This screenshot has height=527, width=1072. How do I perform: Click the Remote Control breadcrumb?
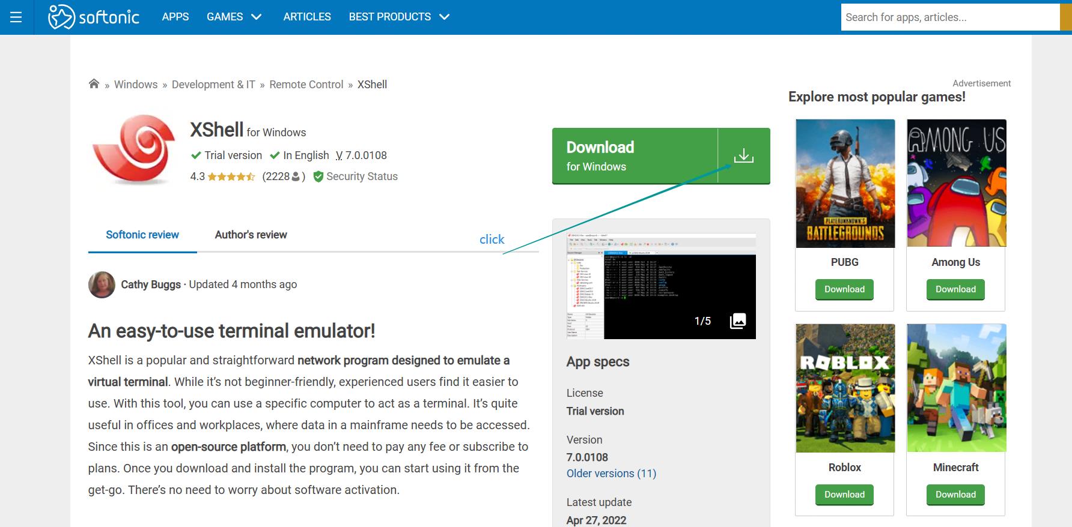[306, 85]
